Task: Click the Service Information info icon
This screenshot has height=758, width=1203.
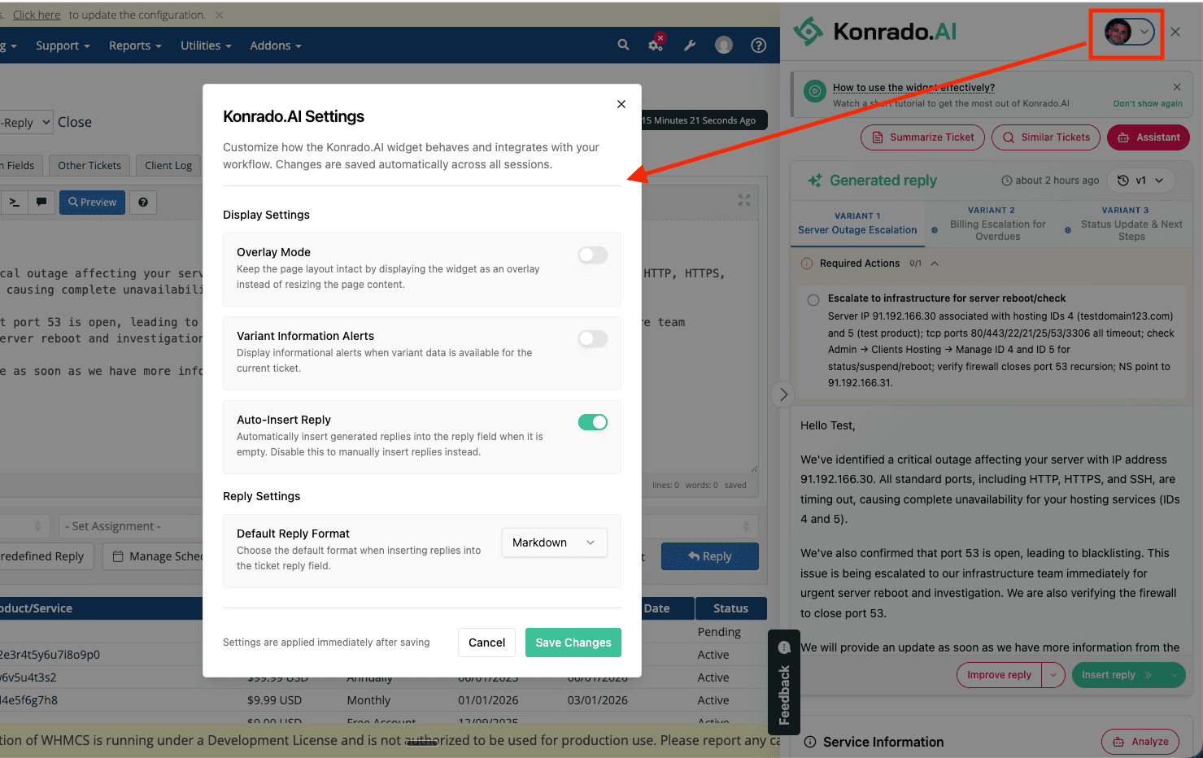Action: (810, 742)
